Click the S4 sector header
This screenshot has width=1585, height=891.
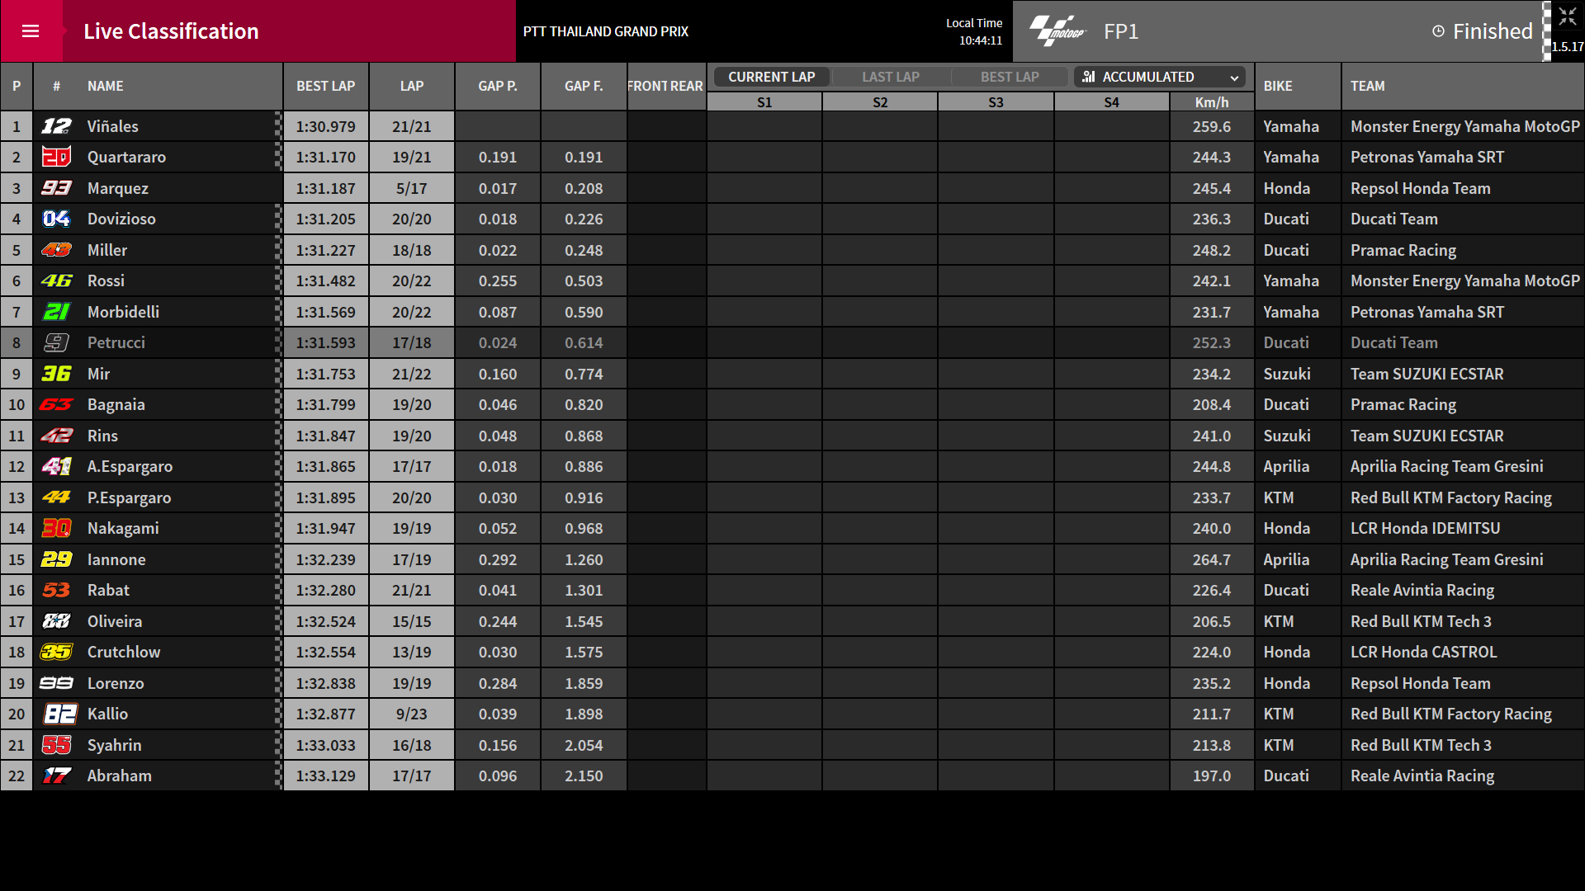[1112, 102]
